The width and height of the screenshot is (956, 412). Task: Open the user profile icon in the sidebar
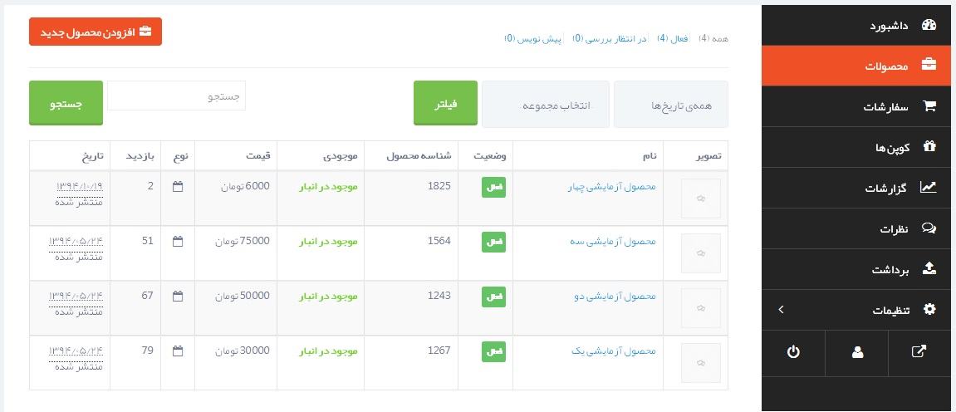(x=857, y=352)
